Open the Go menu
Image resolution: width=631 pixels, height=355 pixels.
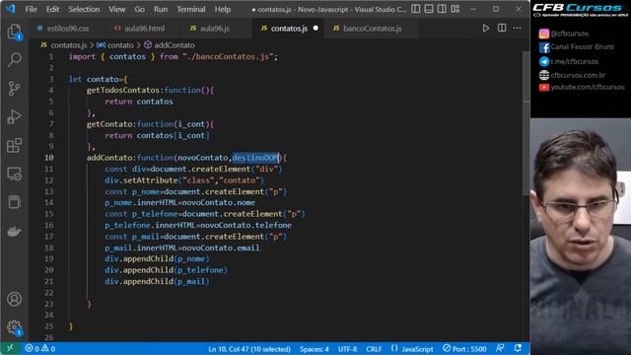[139, 9]
